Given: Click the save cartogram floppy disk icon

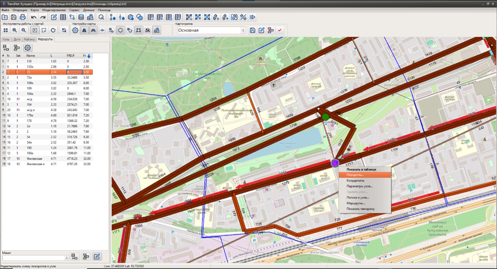Looking at the screenshot, I should (252, 31).
